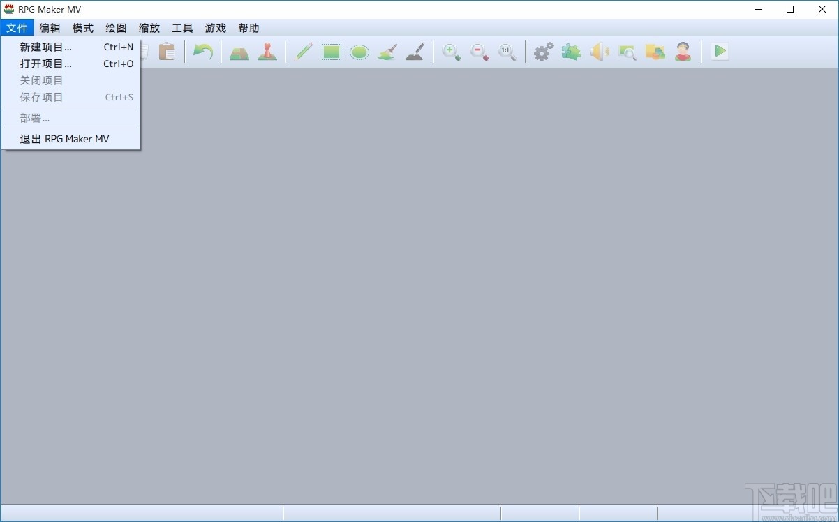Image resolution: width=839 pixels, height=522 pixels.
Task: Select 新建项目 to create a new project
Action: pyautogui.click(x=46, y=47)
